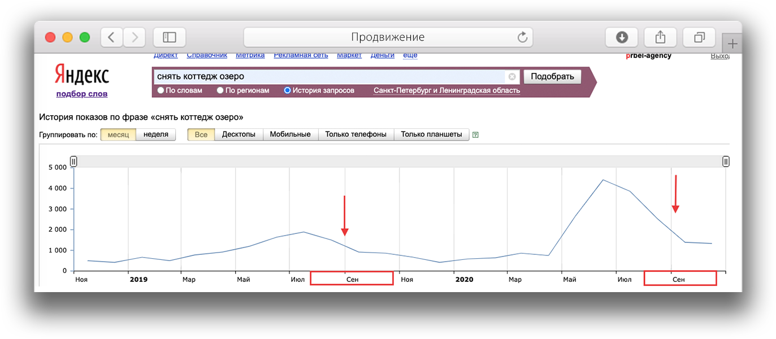Image resolution: width=776 pixels, height=339 pixels.
Task: Go forward with Safari's forward arrow
Action: [135, 37]
